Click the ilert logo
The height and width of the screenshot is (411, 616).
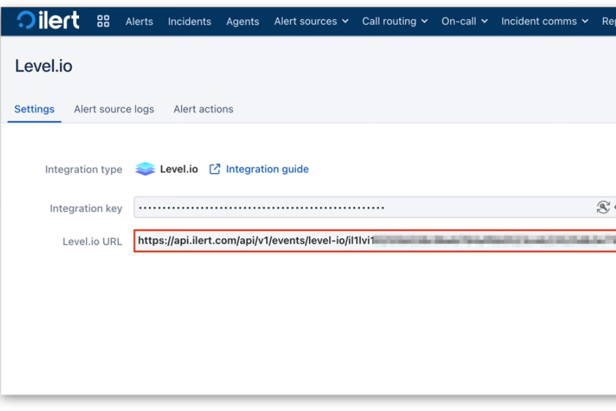(x=48, y=20)
